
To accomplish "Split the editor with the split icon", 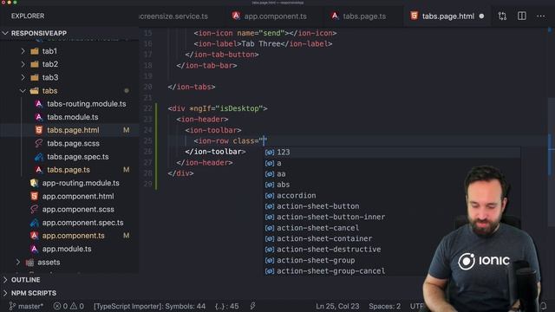I will (522, 16).
